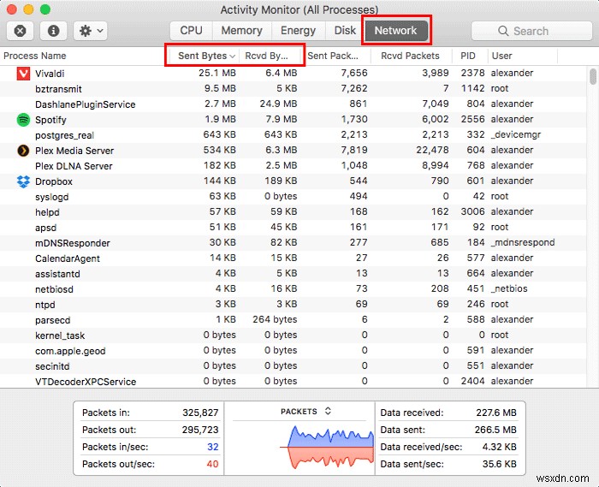Select the netbiosd process
Viewport: 599px width, 487px height.
(54, 289)
